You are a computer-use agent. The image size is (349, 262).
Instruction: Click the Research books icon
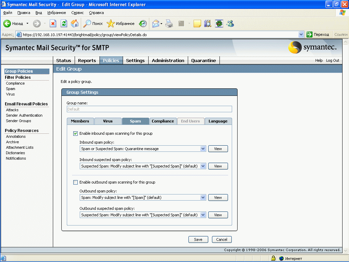[208, 24]
